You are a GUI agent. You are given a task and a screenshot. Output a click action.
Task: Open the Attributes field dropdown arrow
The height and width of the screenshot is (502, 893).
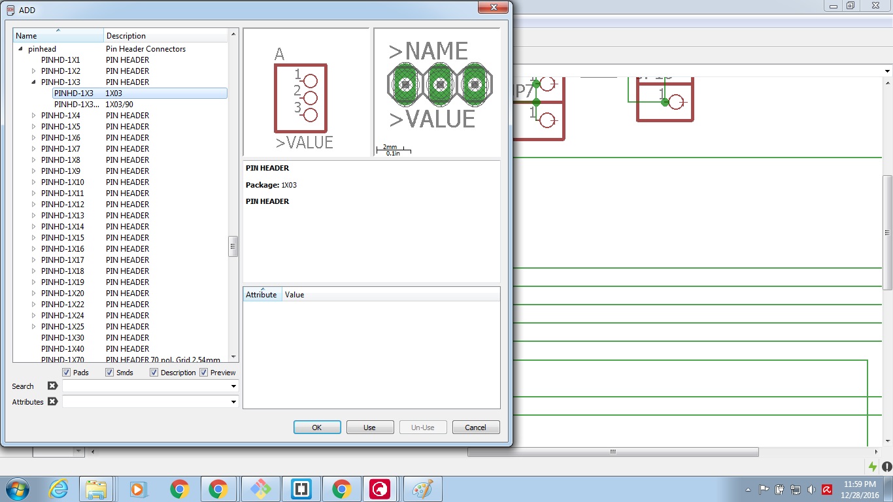pos(234,401)
